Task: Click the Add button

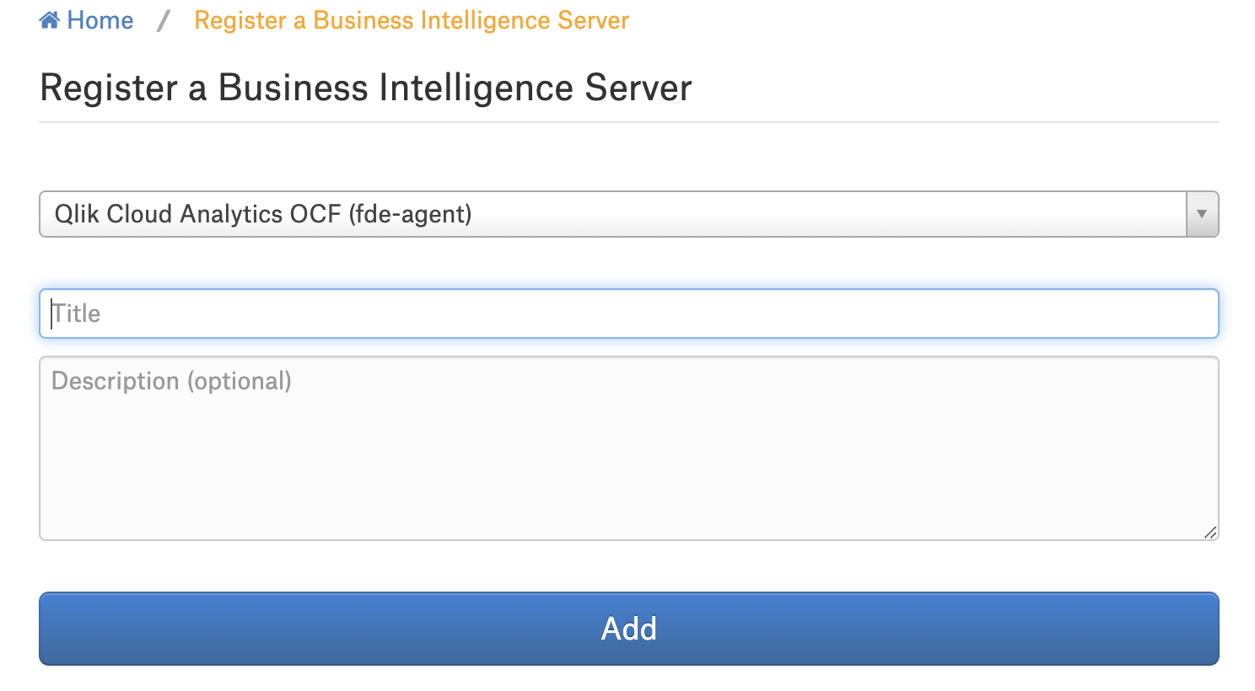Action: (629, 629)
